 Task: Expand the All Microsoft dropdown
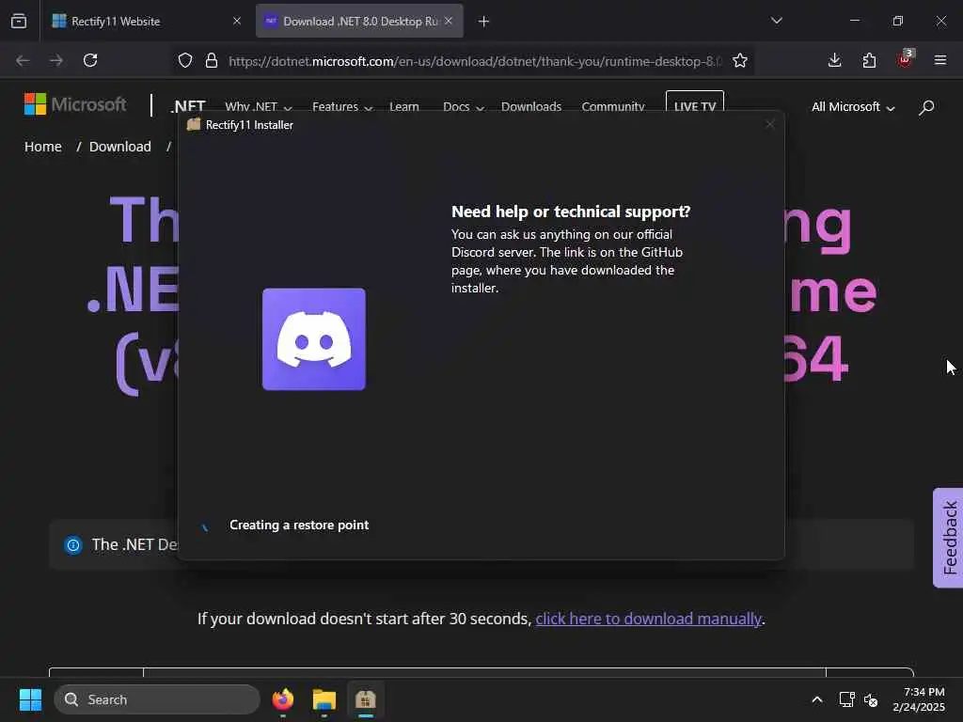point(853,107)
